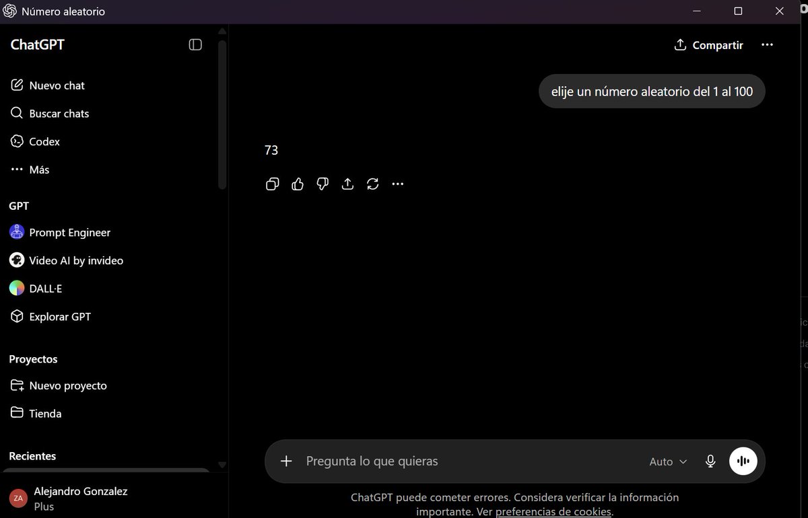Open more response actions ellipsis
808x518 pixels.
click(398, 184)
